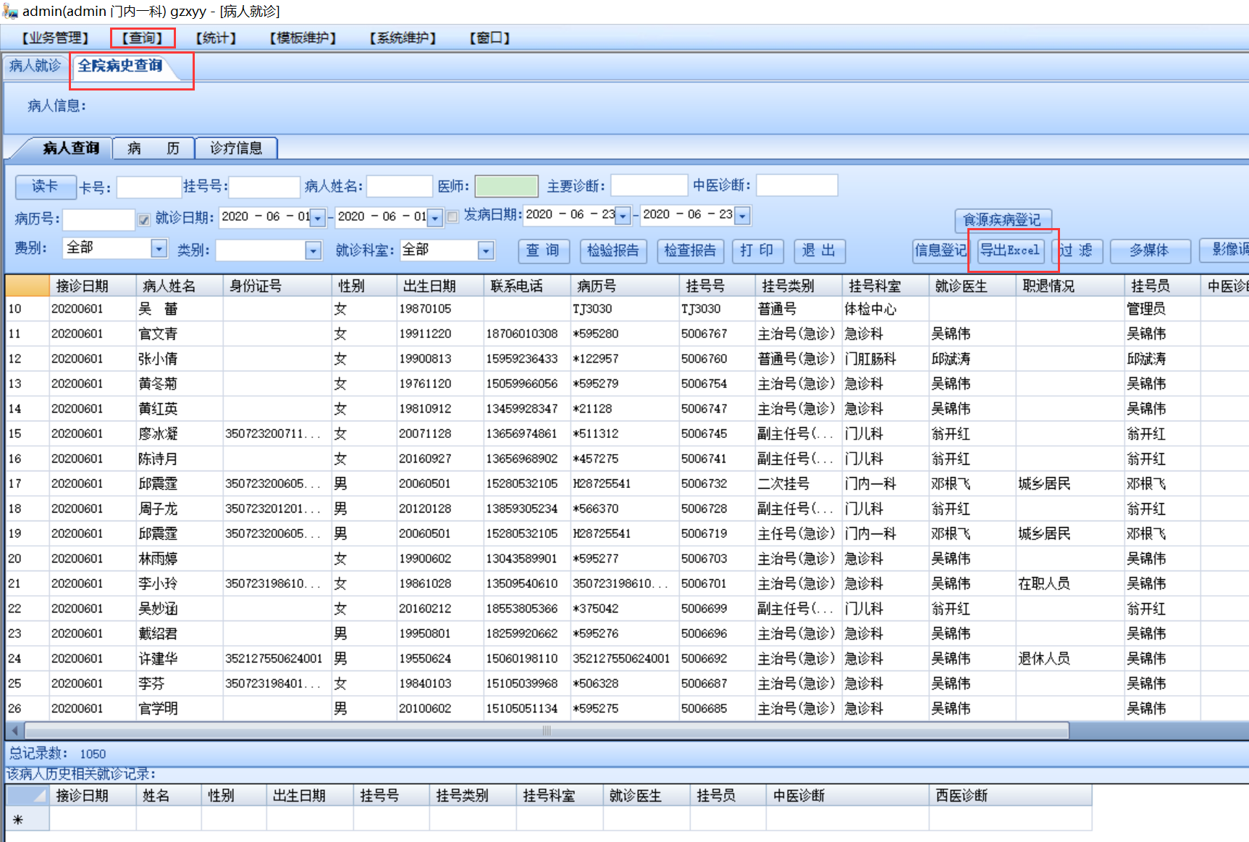Open the 类别 dropdown list
The image size is (1249, 842).
point(313,251)
